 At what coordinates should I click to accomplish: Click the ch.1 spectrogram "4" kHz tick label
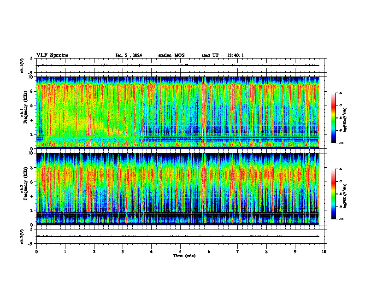[32, 120]
